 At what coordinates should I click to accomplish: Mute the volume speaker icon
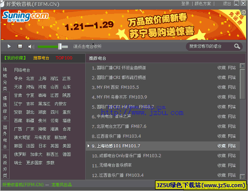(x=31, y=47)
